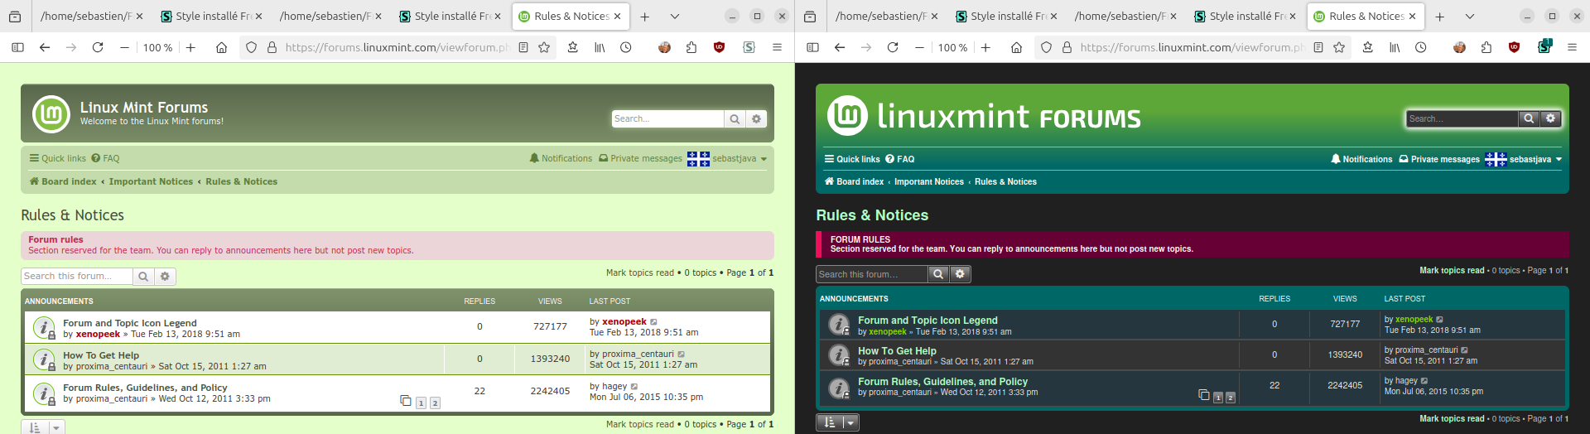Open Private messages in the dark forum
Viewport: 1590px width, 434px height.
tap(1439, 159)
